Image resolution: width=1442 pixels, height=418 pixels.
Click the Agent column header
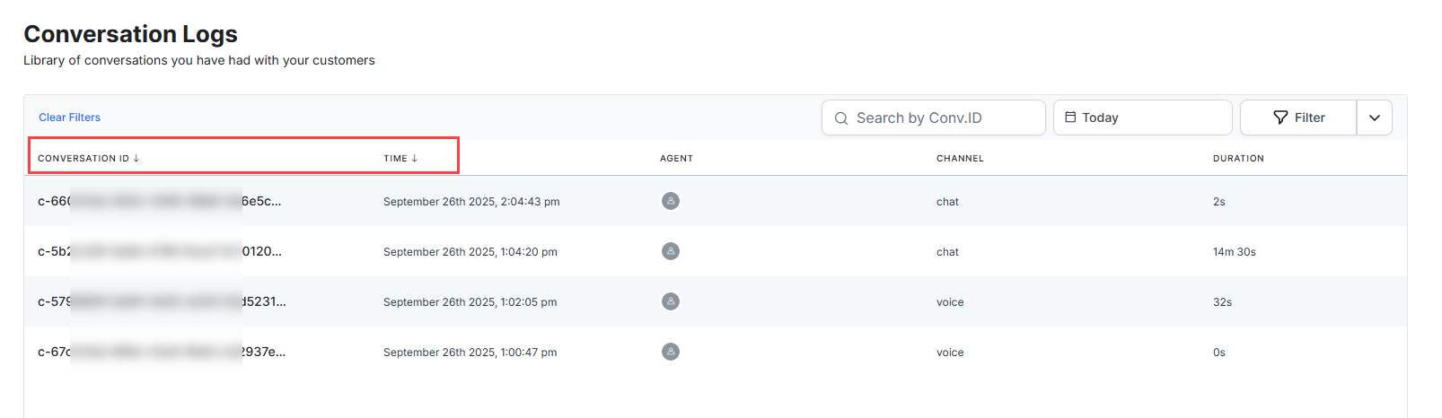click(x=676, y=158)
